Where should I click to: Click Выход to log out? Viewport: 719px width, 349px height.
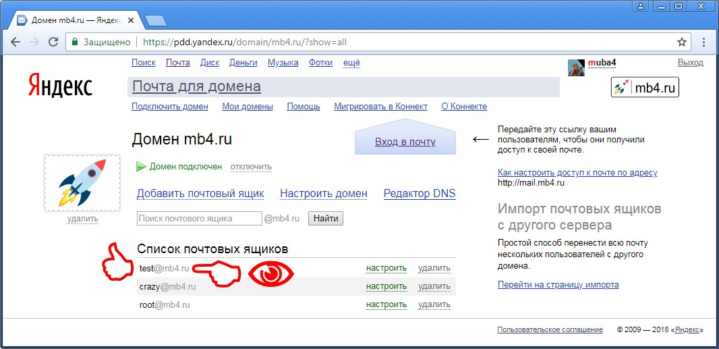pyautogui.click(x=690, y=63)
